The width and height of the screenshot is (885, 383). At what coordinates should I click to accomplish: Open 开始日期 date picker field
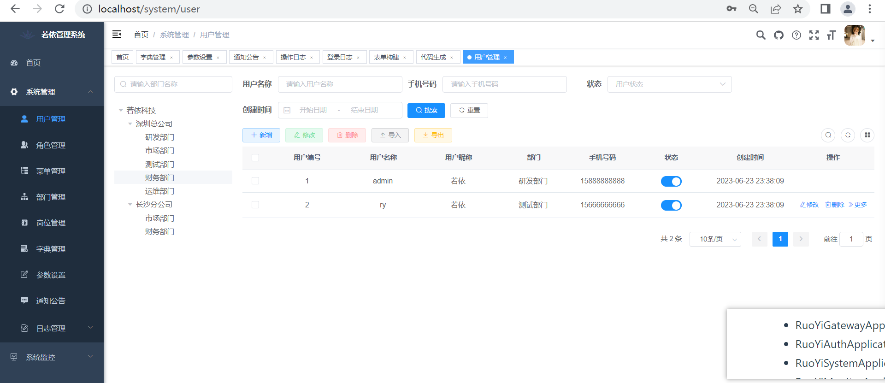pos(313,110)
